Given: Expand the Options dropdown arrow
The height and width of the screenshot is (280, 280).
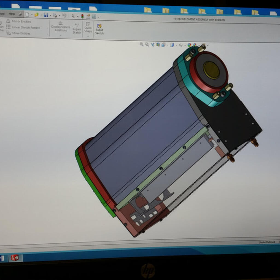Looking at the screenshot, I should click(98, 17).
